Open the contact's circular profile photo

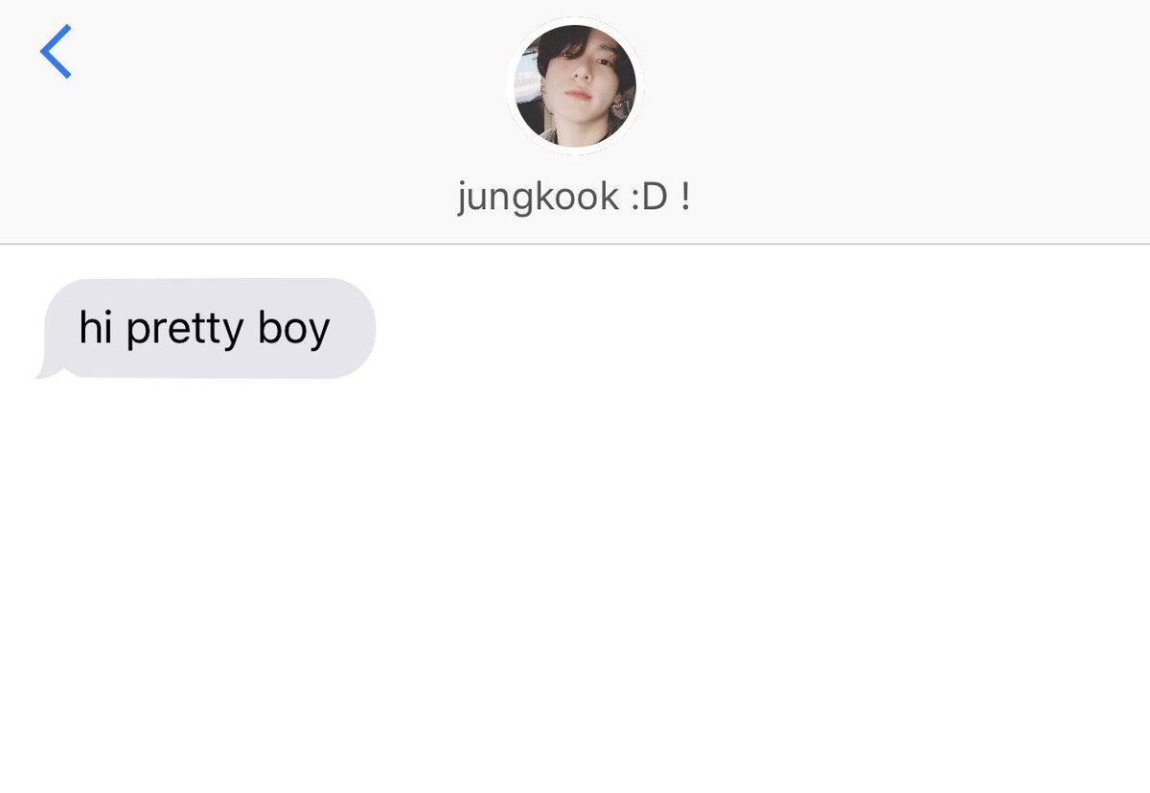(575, 85)
